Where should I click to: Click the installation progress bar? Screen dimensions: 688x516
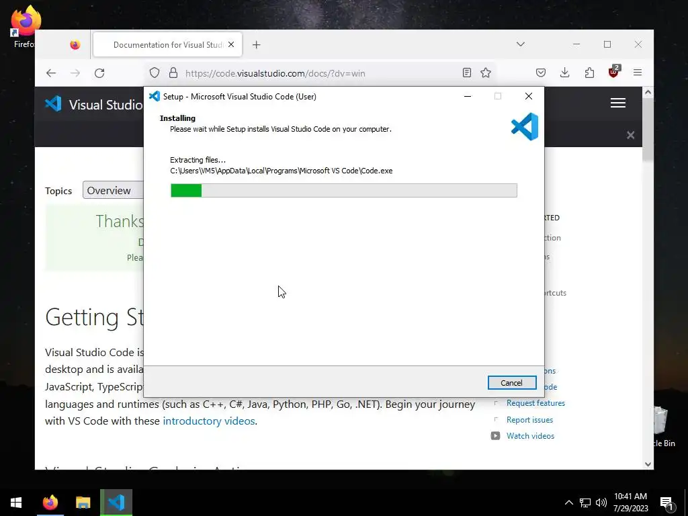click(343, 190)
